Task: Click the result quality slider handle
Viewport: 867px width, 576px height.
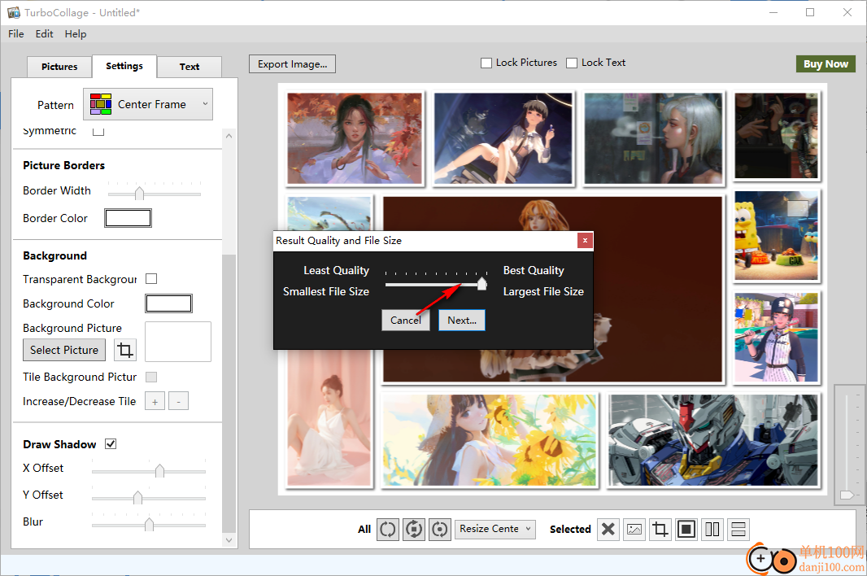Action: (482, 284)
